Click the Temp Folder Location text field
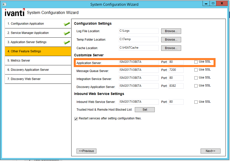Image resolution: width=230 pixels, height=161 pixels. click(x=139, y=39)
